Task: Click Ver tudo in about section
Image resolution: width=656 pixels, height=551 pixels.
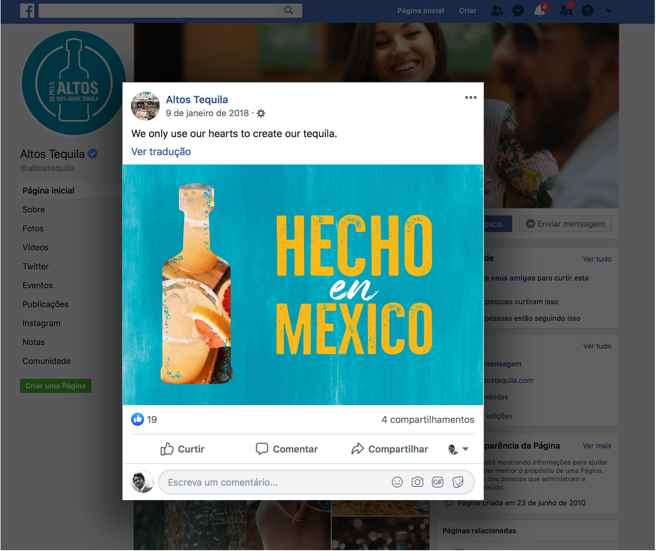Action: point(597,346)
